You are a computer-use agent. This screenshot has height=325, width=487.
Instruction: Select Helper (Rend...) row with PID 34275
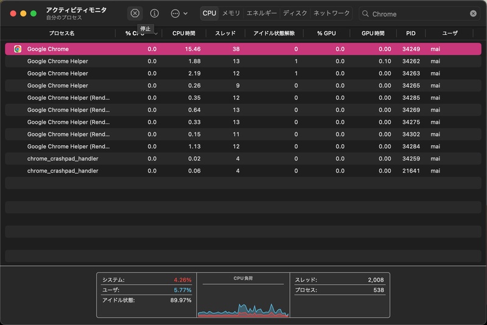tap(243, 122)
